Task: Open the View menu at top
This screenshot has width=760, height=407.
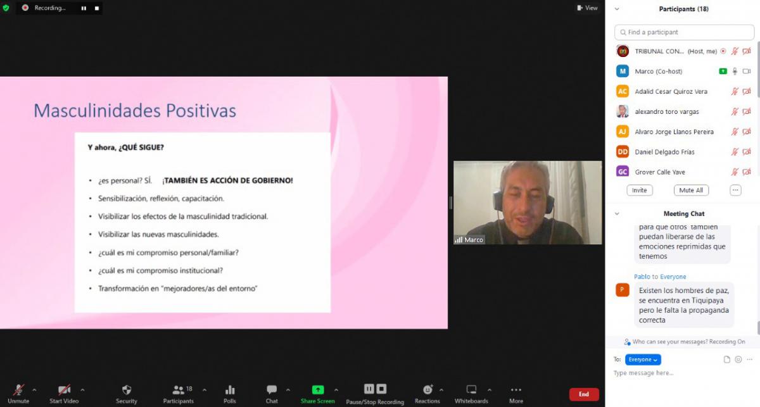Action: pyautogui.click(x=587, y=8)
